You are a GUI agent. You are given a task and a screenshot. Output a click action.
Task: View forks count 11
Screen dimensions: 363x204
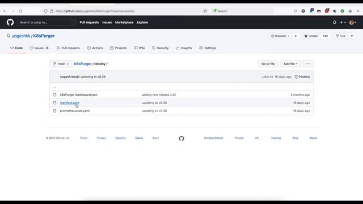(352, 36)
